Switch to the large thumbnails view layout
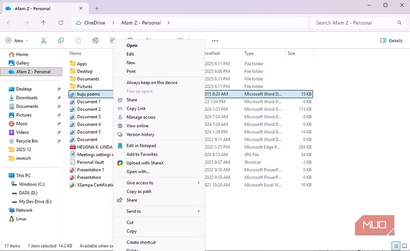The width and height of the screenshot is (410, 251). [404, 246]
